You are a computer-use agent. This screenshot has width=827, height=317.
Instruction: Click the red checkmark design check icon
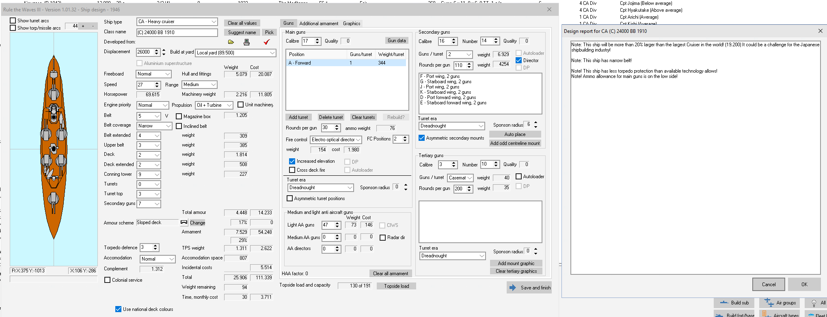(x=267, y=42)
